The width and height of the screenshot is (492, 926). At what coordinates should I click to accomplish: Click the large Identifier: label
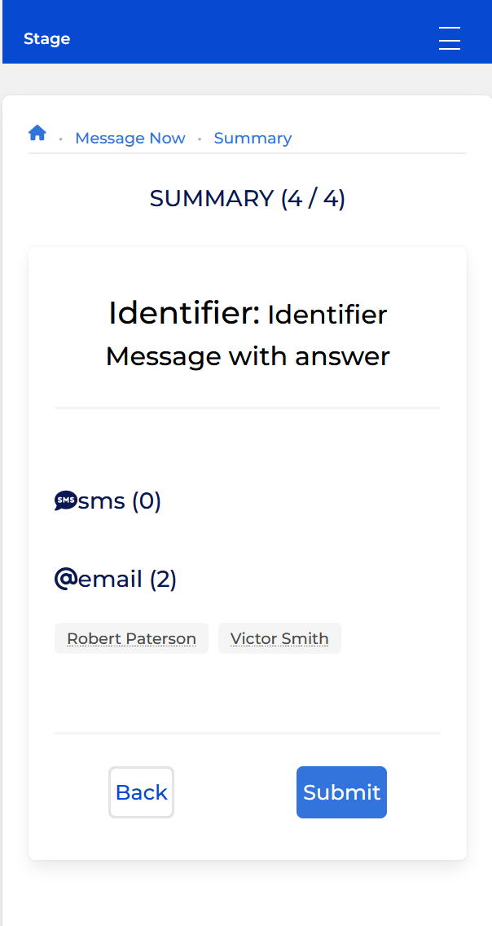[x=184, y=313]
